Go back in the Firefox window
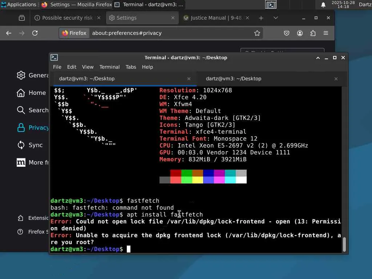 9,33
